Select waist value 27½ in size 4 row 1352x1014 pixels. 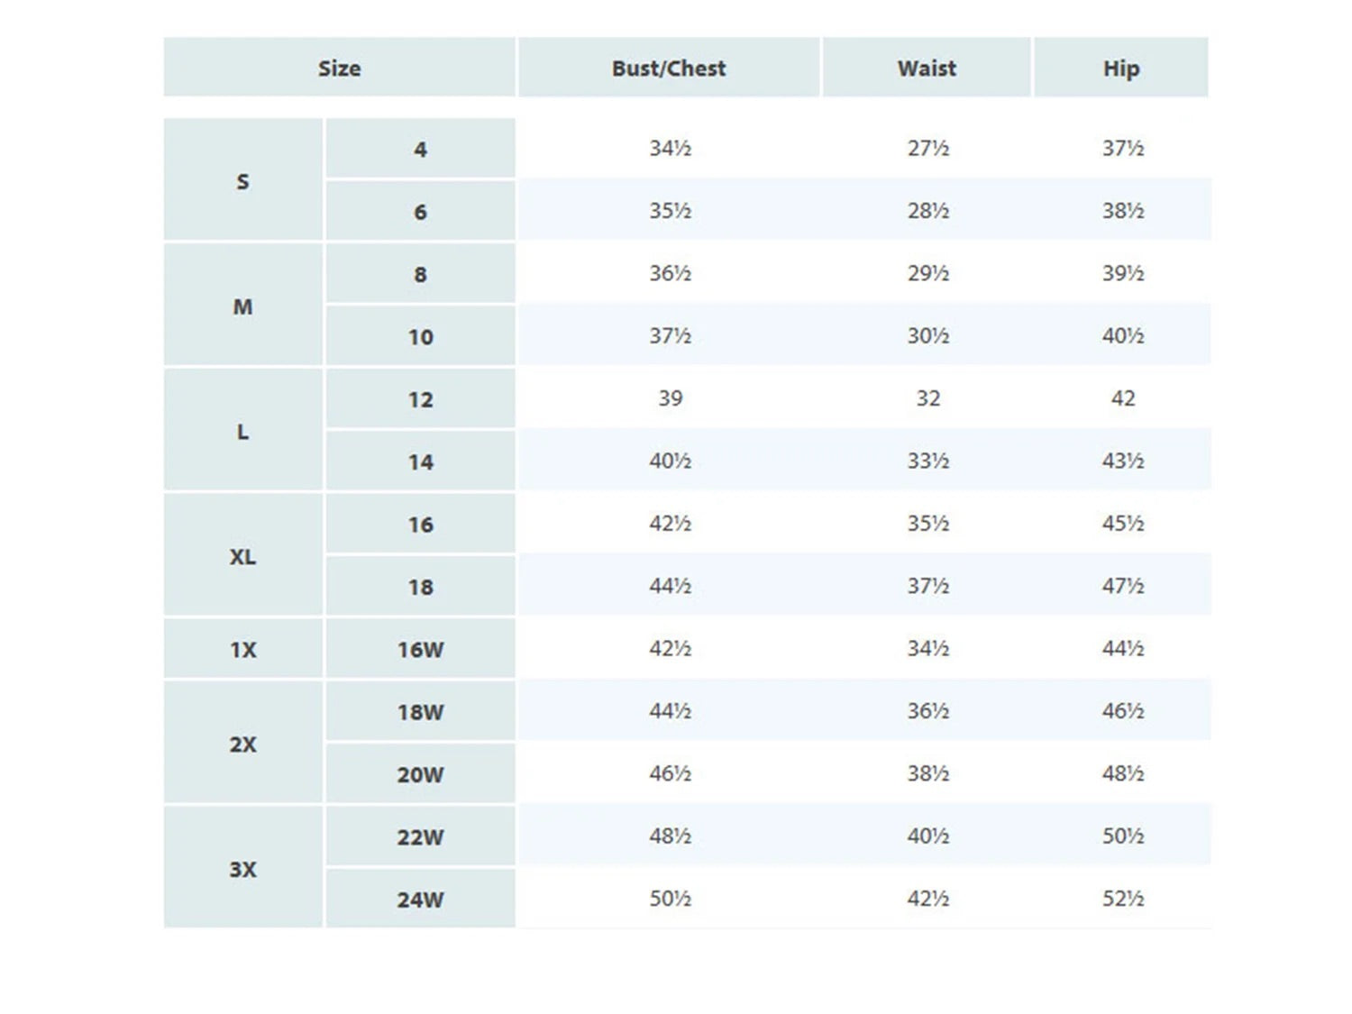point(928,148)
